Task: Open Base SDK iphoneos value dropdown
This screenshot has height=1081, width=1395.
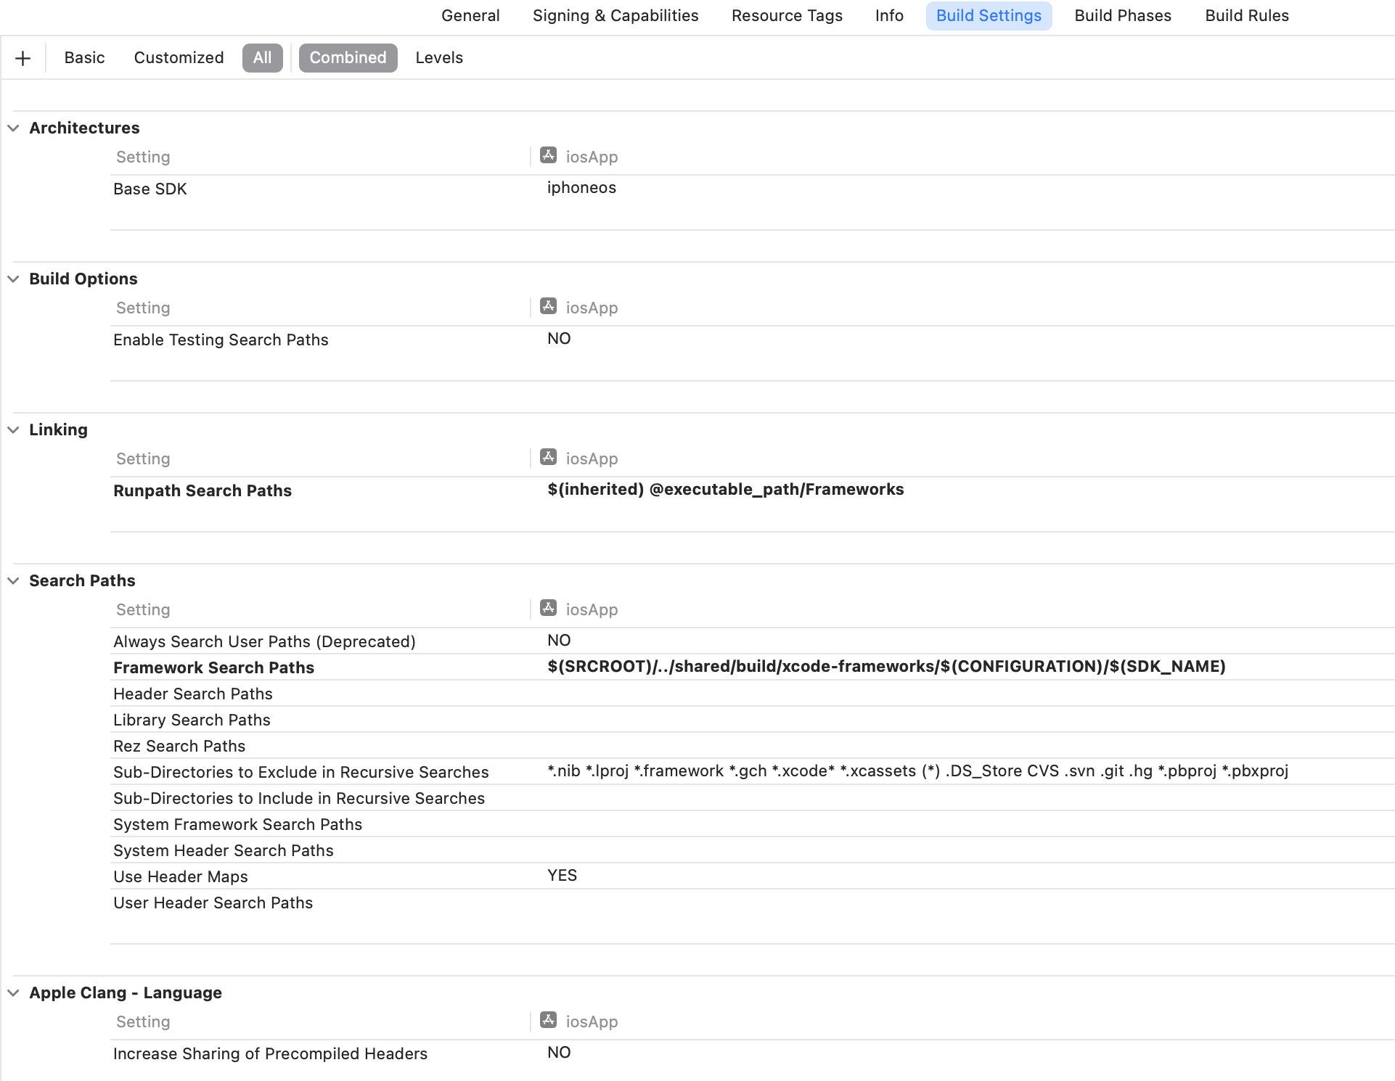Action: [581, 188]
